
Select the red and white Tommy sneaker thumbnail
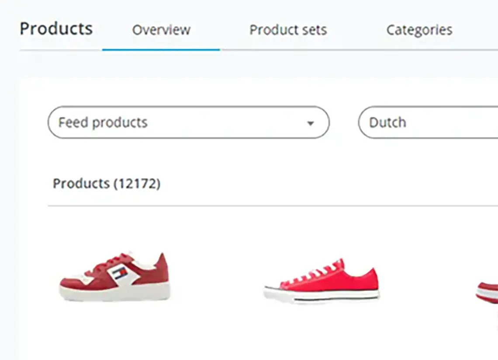(x=114, y=277)
